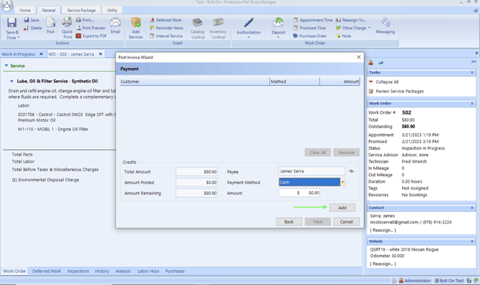The image size is (480, 285).
Task: Click the Customer column header
Action: [195, 82]
